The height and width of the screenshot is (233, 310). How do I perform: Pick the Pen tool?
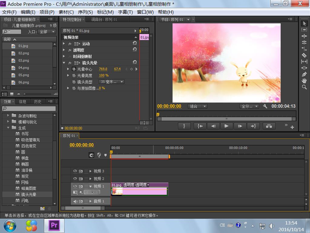tap(304, 74)
